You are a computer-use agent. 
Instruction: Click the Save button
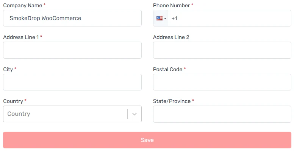(147, 140)
